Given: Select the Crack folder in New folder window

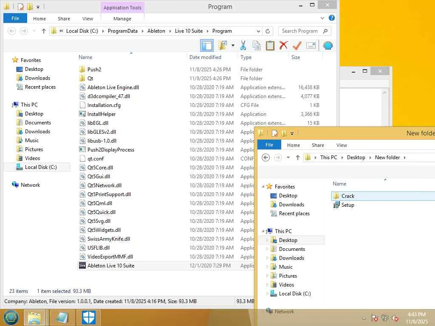Looking at the screenshot, I should (x=348, y=196).
